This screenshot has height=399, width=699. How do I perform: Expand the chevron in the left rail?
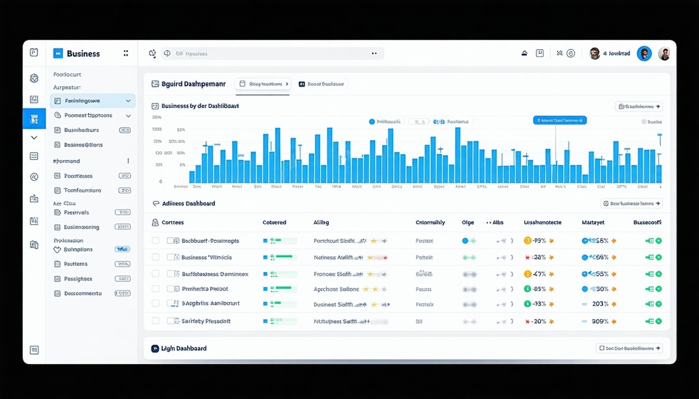tap(34, 138)
